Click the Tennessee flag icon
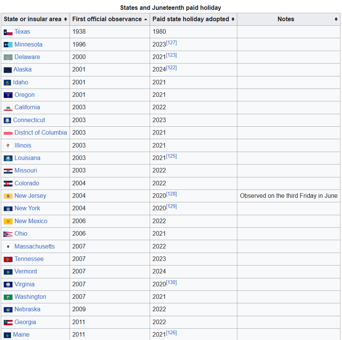Image resolution: width=342 pixels, height=340 pixels. 8,259
